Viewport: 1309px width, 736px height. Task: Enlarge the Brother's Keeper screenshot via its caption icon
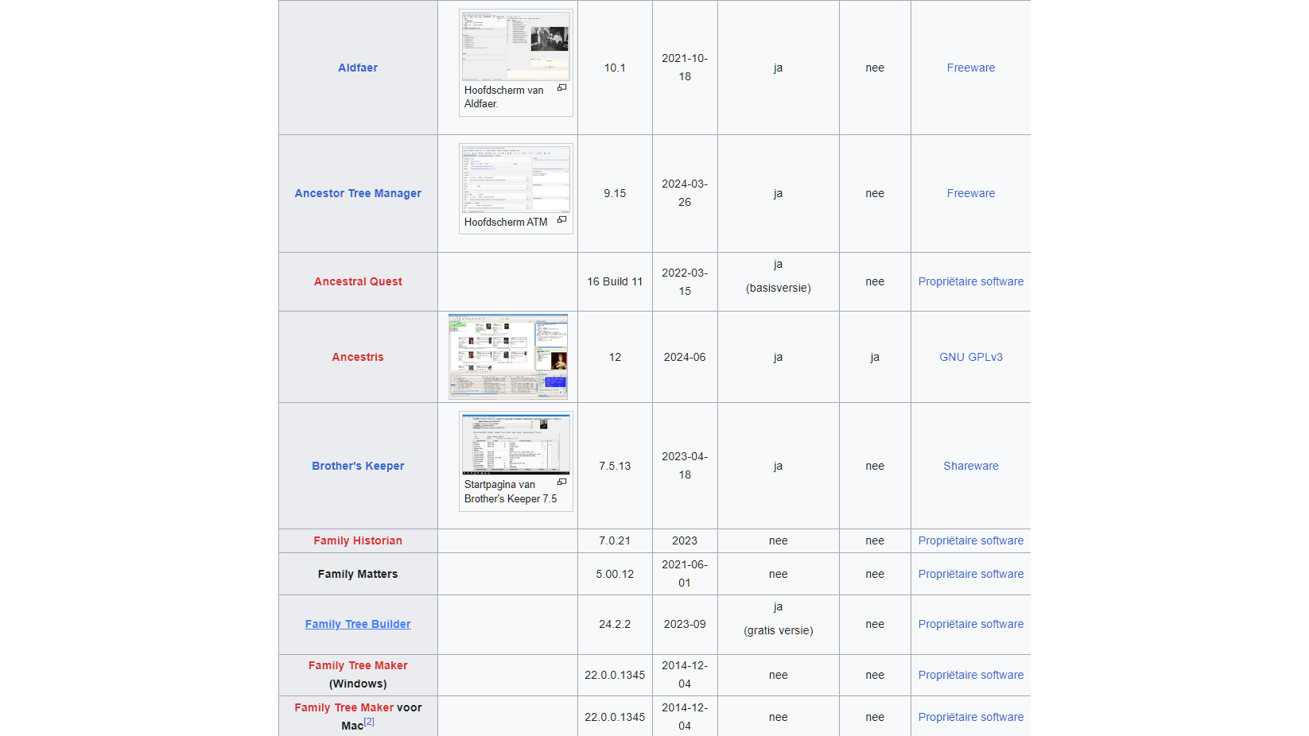tap(562, 482)
